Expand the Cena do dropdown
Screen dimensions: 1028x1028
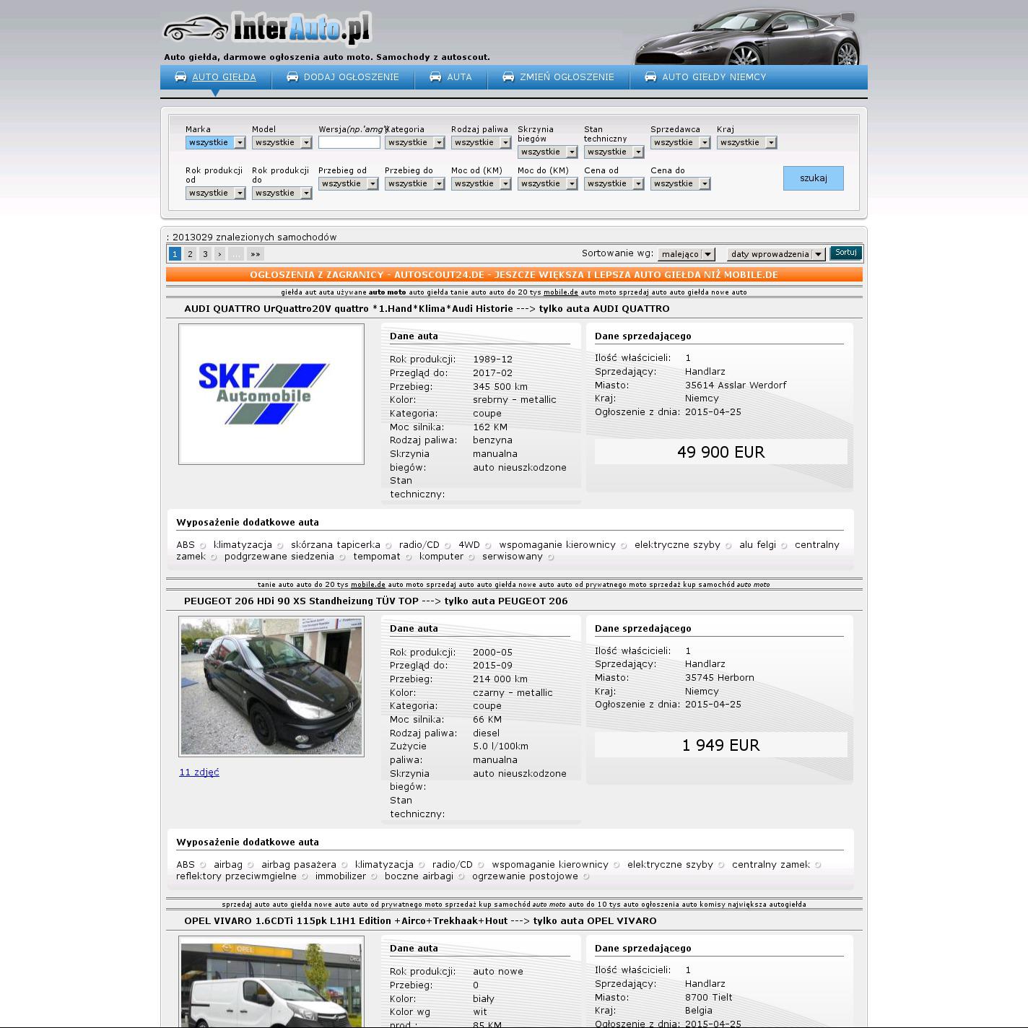coord(680,184)
